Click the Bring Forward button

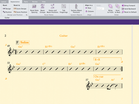pyautogui.click(x=128, y=6)
